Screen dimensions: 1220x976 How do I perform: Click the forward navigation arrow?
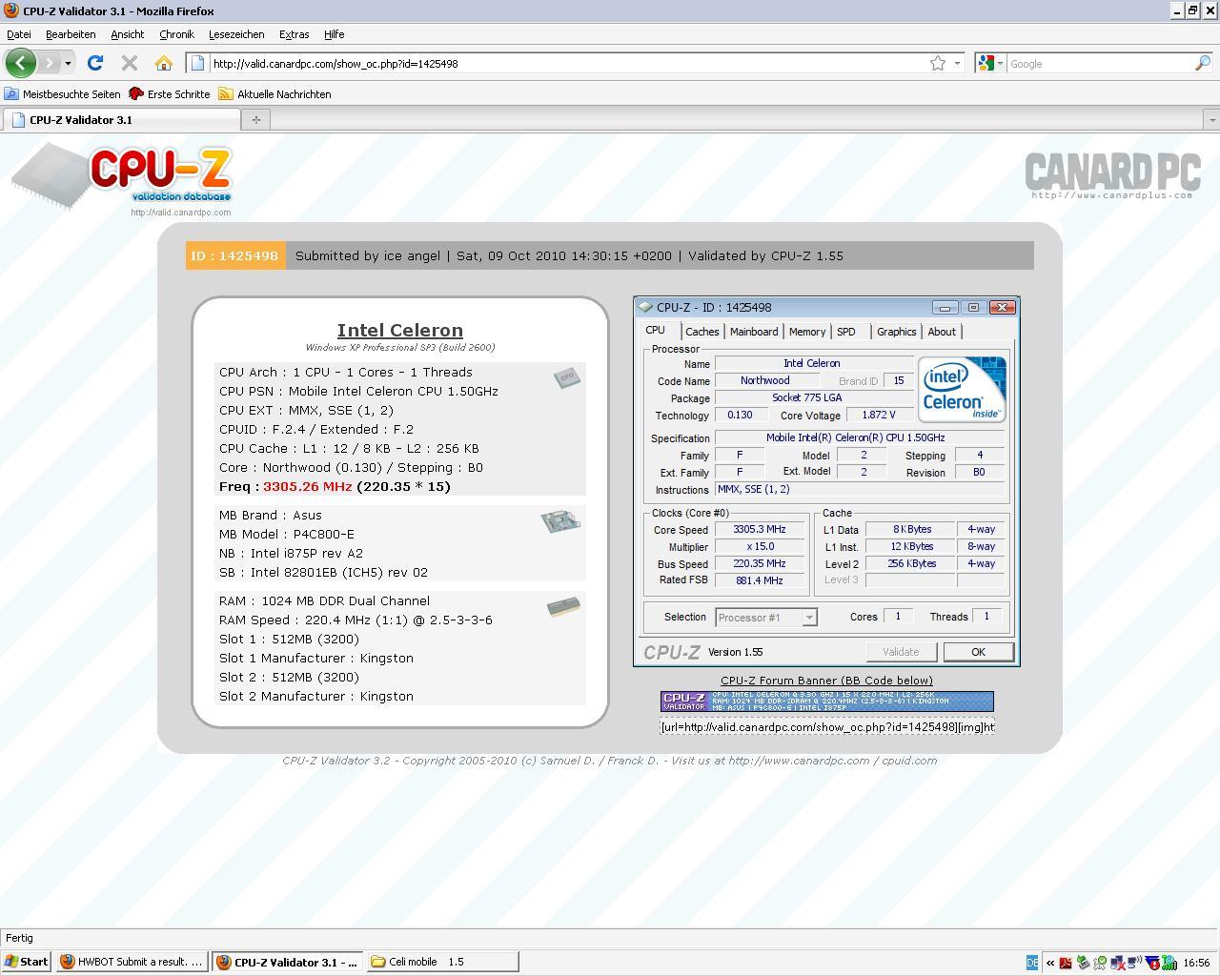point(48,63)
